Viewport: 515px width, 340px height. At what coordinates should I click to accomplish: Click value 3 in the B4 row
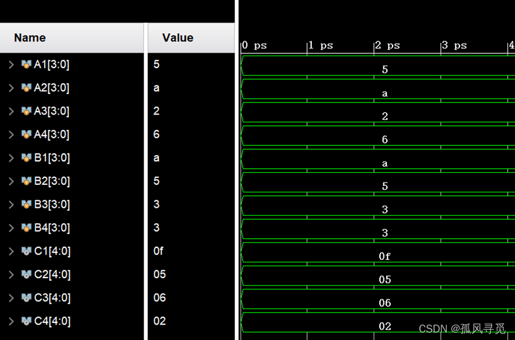(x=156, y=228)
